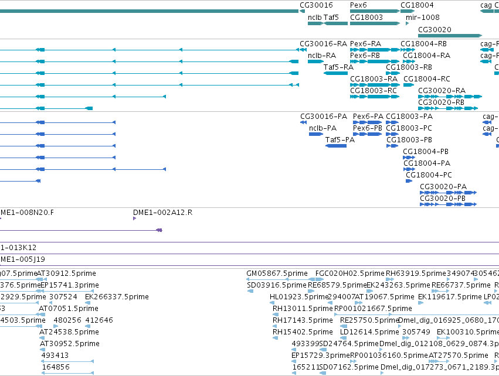The height and width of the screenshot is (376, 499).
Task: Select protein nclb-PA
Action: point(323,128)
